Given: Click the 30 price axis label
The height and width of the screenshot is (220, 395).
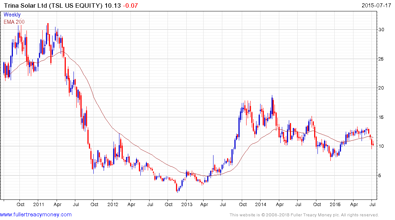Looking at the screenshot, I should (381, 29).
